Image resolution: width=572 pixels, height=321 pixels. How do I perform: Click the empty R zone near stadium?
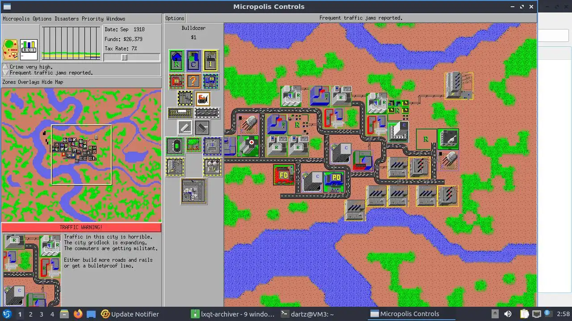pos(426,140)
